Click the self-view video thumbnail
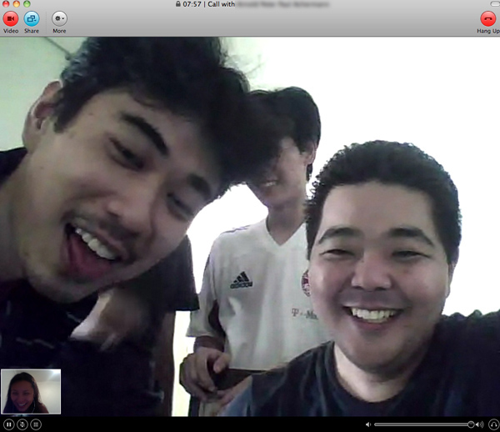Screen dimensions: 500x432 coord(31,391)
